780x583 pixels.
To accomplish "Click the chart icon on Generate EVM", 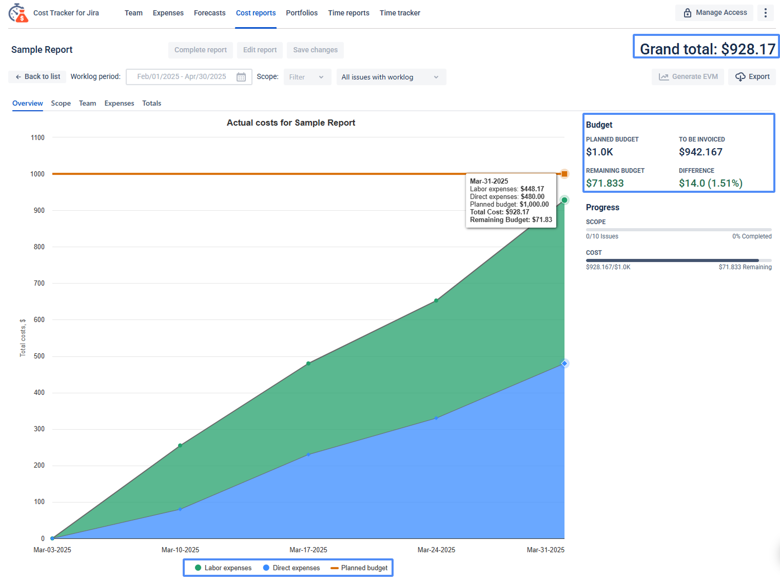I will pos(664,77).
